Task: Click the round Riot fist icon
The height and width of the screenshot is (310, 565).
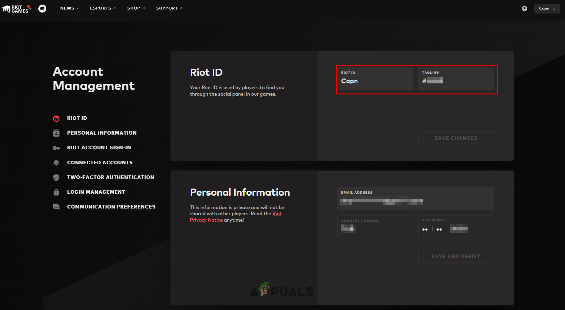Action: (42, 9)
